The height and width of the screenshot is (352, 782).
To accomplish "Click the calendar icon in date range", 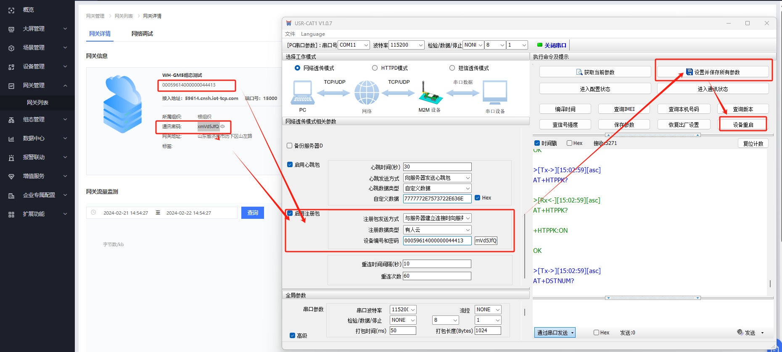I will click(x=93, y=213).
